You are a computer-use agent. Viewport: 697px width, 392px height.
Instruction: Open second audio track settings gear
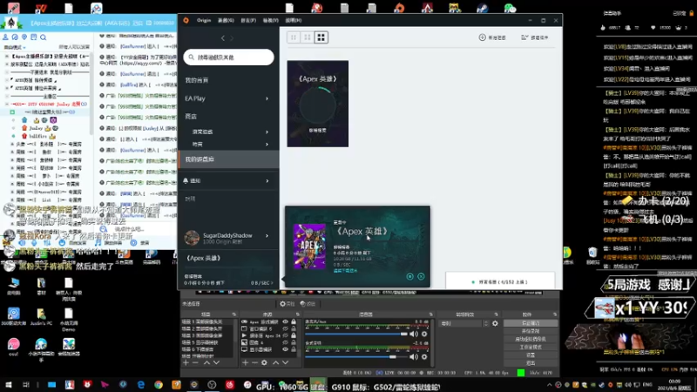pyautogui.click(x=424, y=356)
